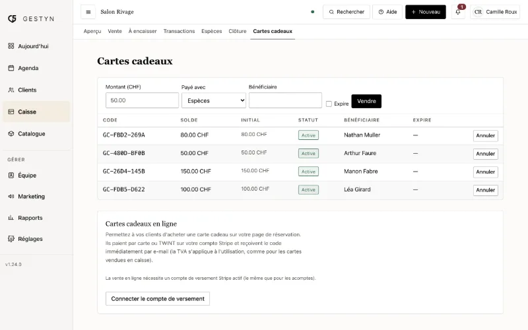Switch to the Aperçu tab
The width and height of the screenshot is (528, 330).
click(92, 31)
